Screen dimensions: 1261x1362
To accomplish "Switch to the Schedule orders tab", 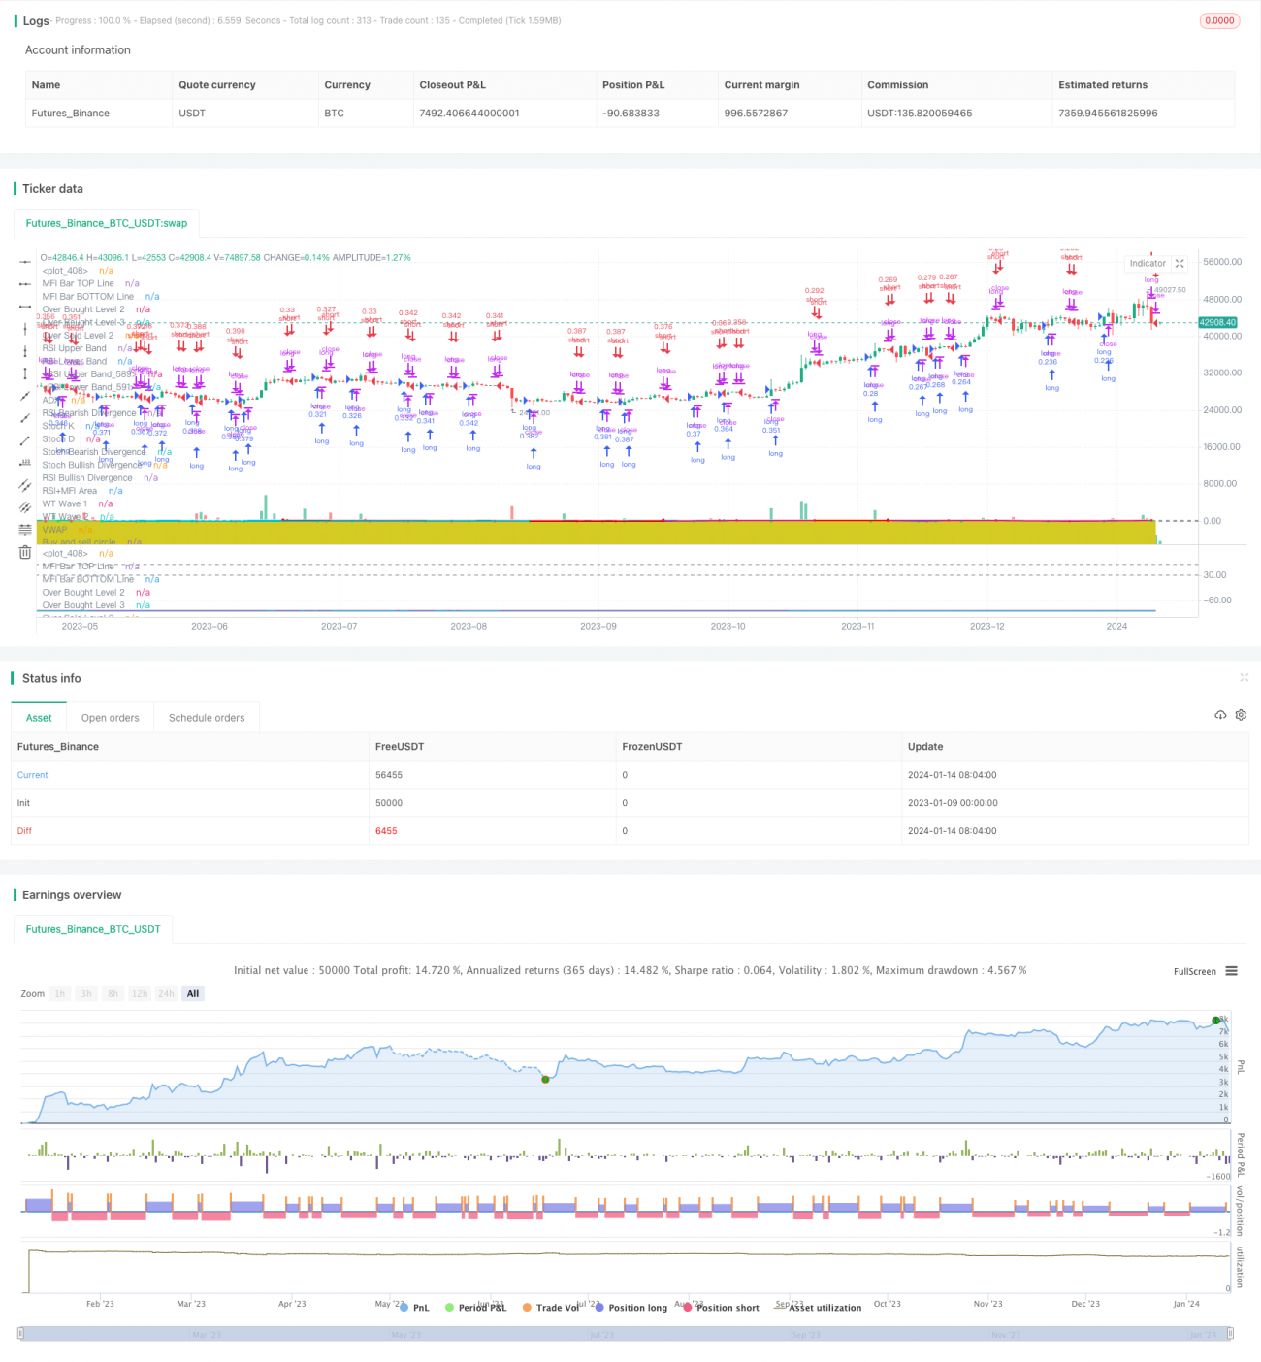I will tap(207, 718).
